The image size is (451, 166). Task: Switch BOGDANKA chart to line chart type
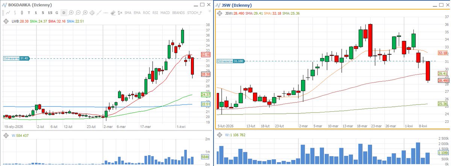pyautogui.click(x=8, y=13)
